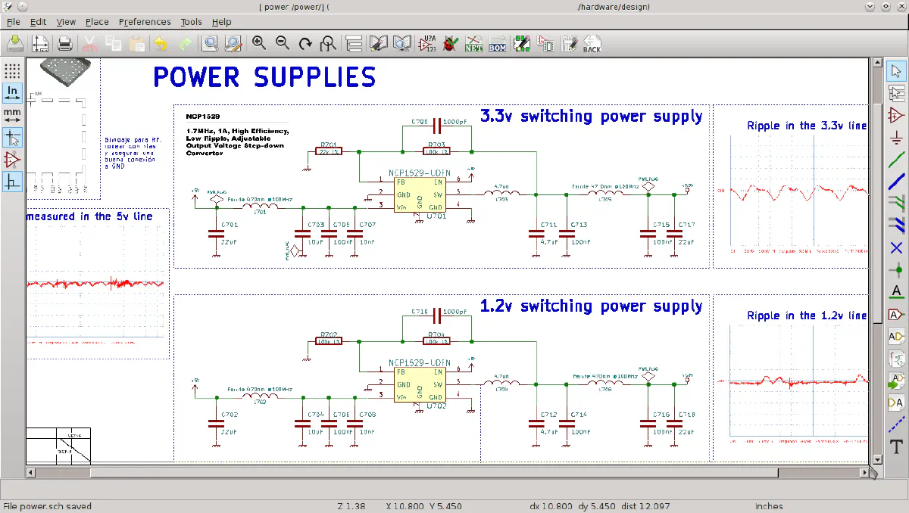Screen dimensions: 909x513
Task: Open the hierarchy navigator in the top toolbar
Action: pos(354,43)
